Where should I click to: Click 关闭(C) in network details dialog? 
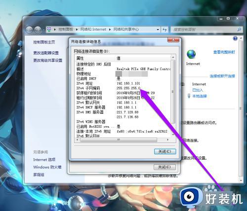165,151
